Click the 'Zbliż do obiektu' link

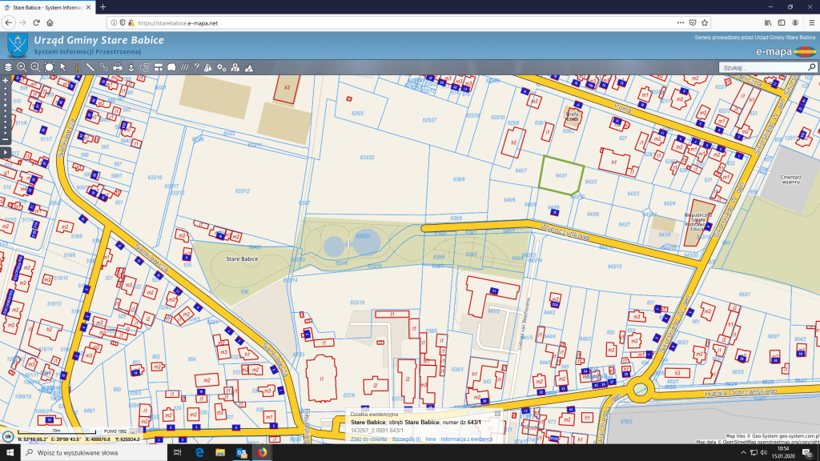coord(369,439)
